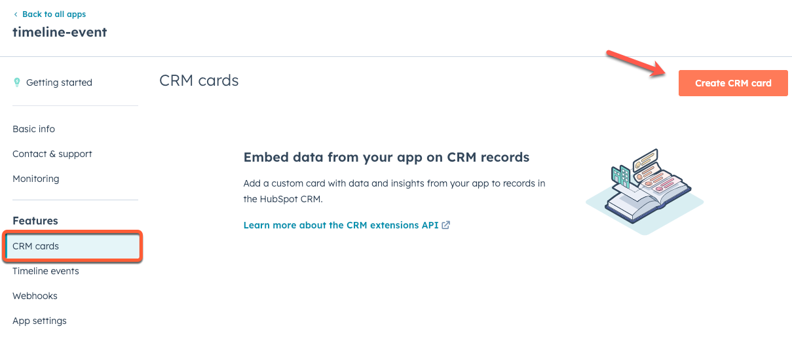Click the Embed data from your app heading
This screenshot has height=341, width=792.
click(386, 157)
